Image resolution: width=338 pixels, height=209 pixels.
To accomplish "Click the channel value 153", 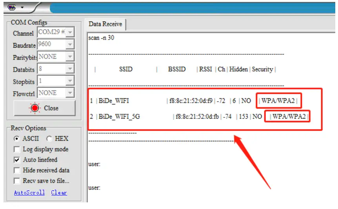I will (244, 117).
